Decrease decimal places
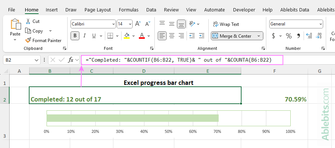 319,36
